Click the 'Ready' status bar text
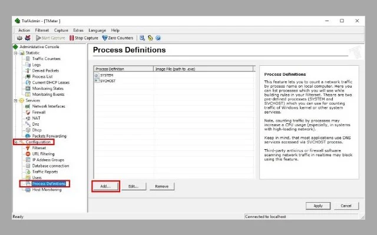Viewport: 377px width, 235px height. coord(18,217)
